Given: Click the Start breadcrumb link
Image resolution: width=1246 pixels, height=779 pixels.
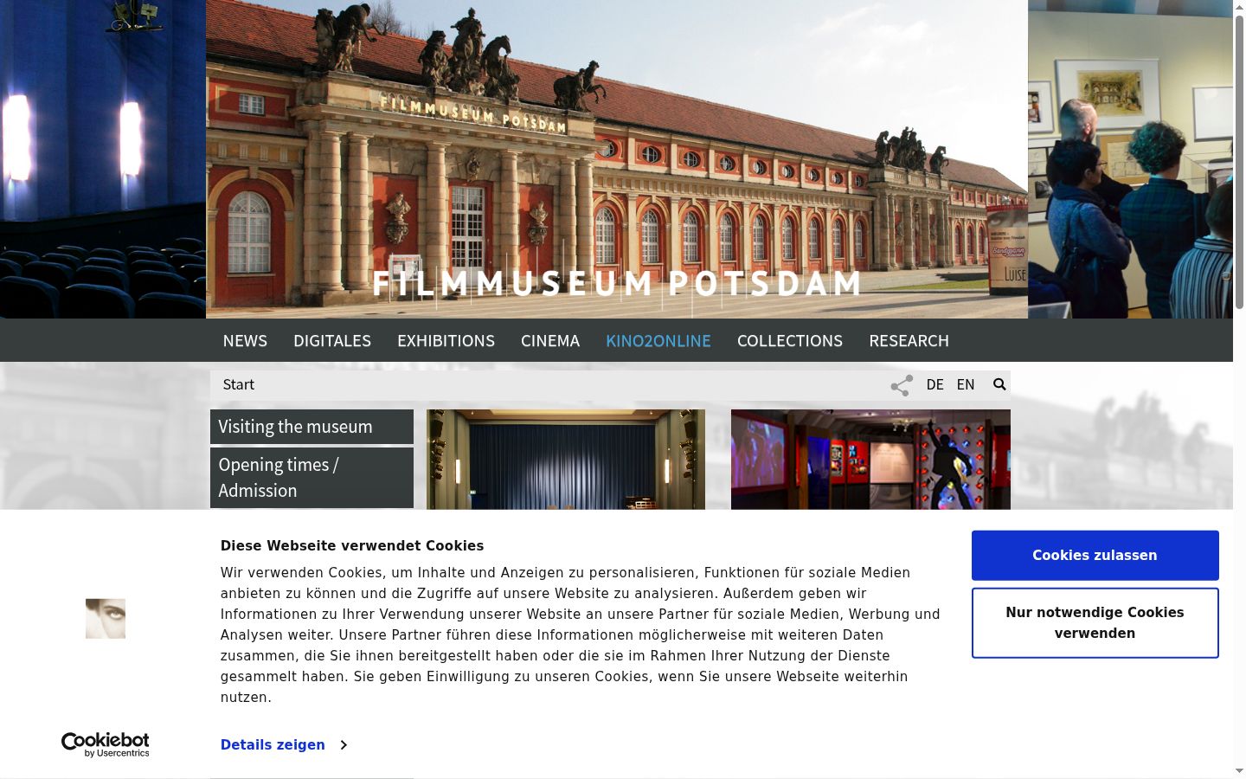Looking at the screenshot, I should pyautogui.click(x=239, y=384).
